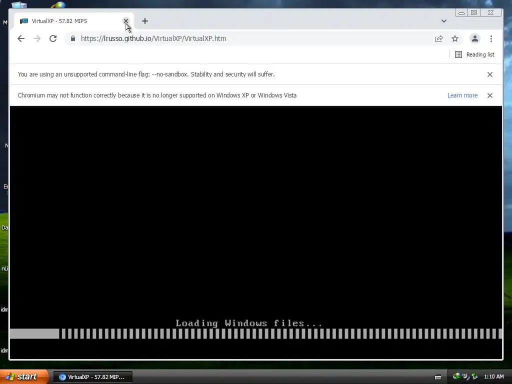Bookmark this page with the star icon

point(455,39)
